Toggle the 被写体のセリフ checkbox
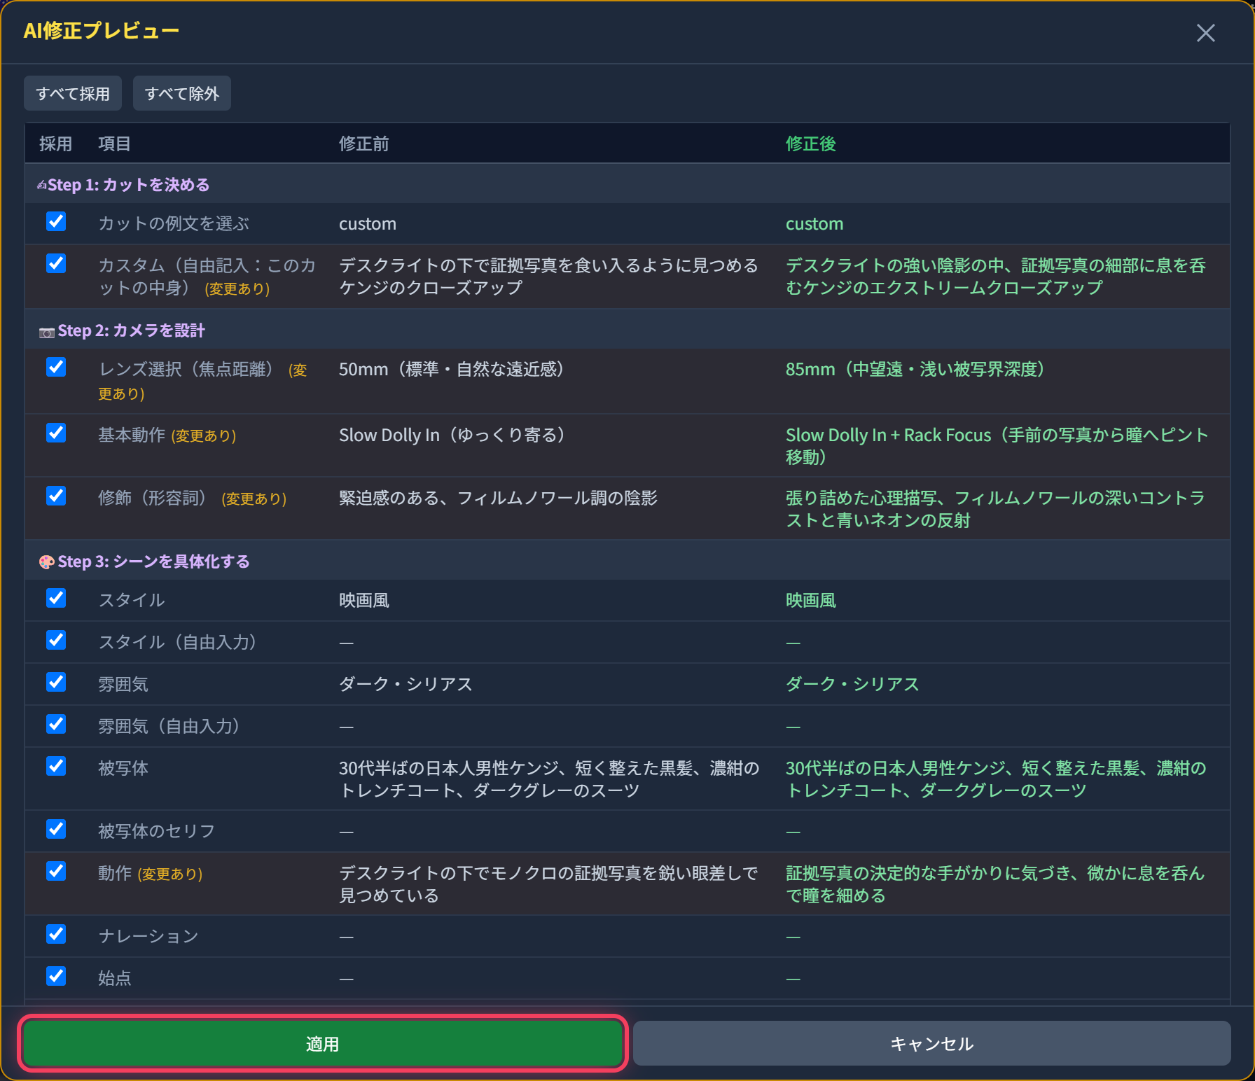Screen dimensions: 1255x1081 (56, 830)
